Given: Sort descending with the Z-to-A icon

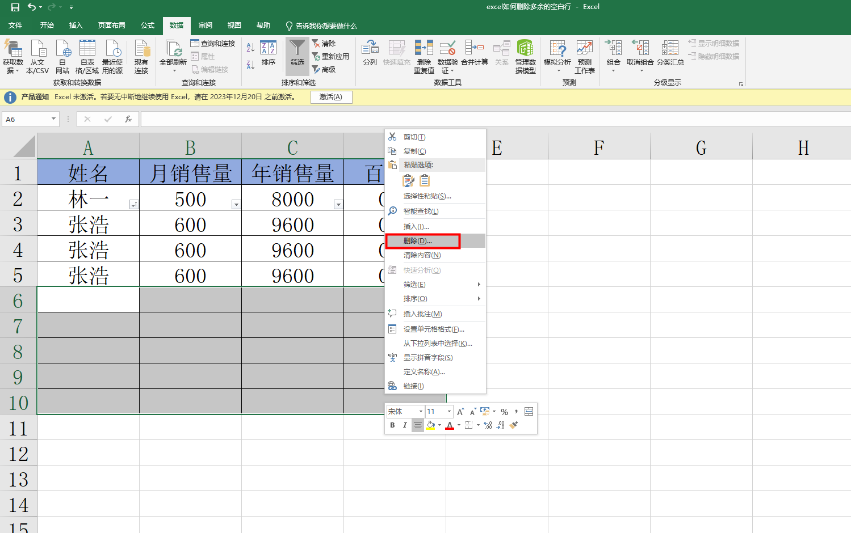Looking at the screenshot, I should pos(250,65).
